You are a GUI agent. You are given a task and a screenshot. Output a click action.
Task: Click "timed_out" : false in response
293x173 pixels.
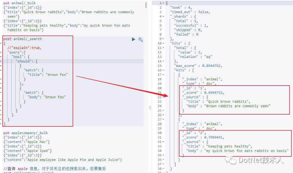point(190,12)
